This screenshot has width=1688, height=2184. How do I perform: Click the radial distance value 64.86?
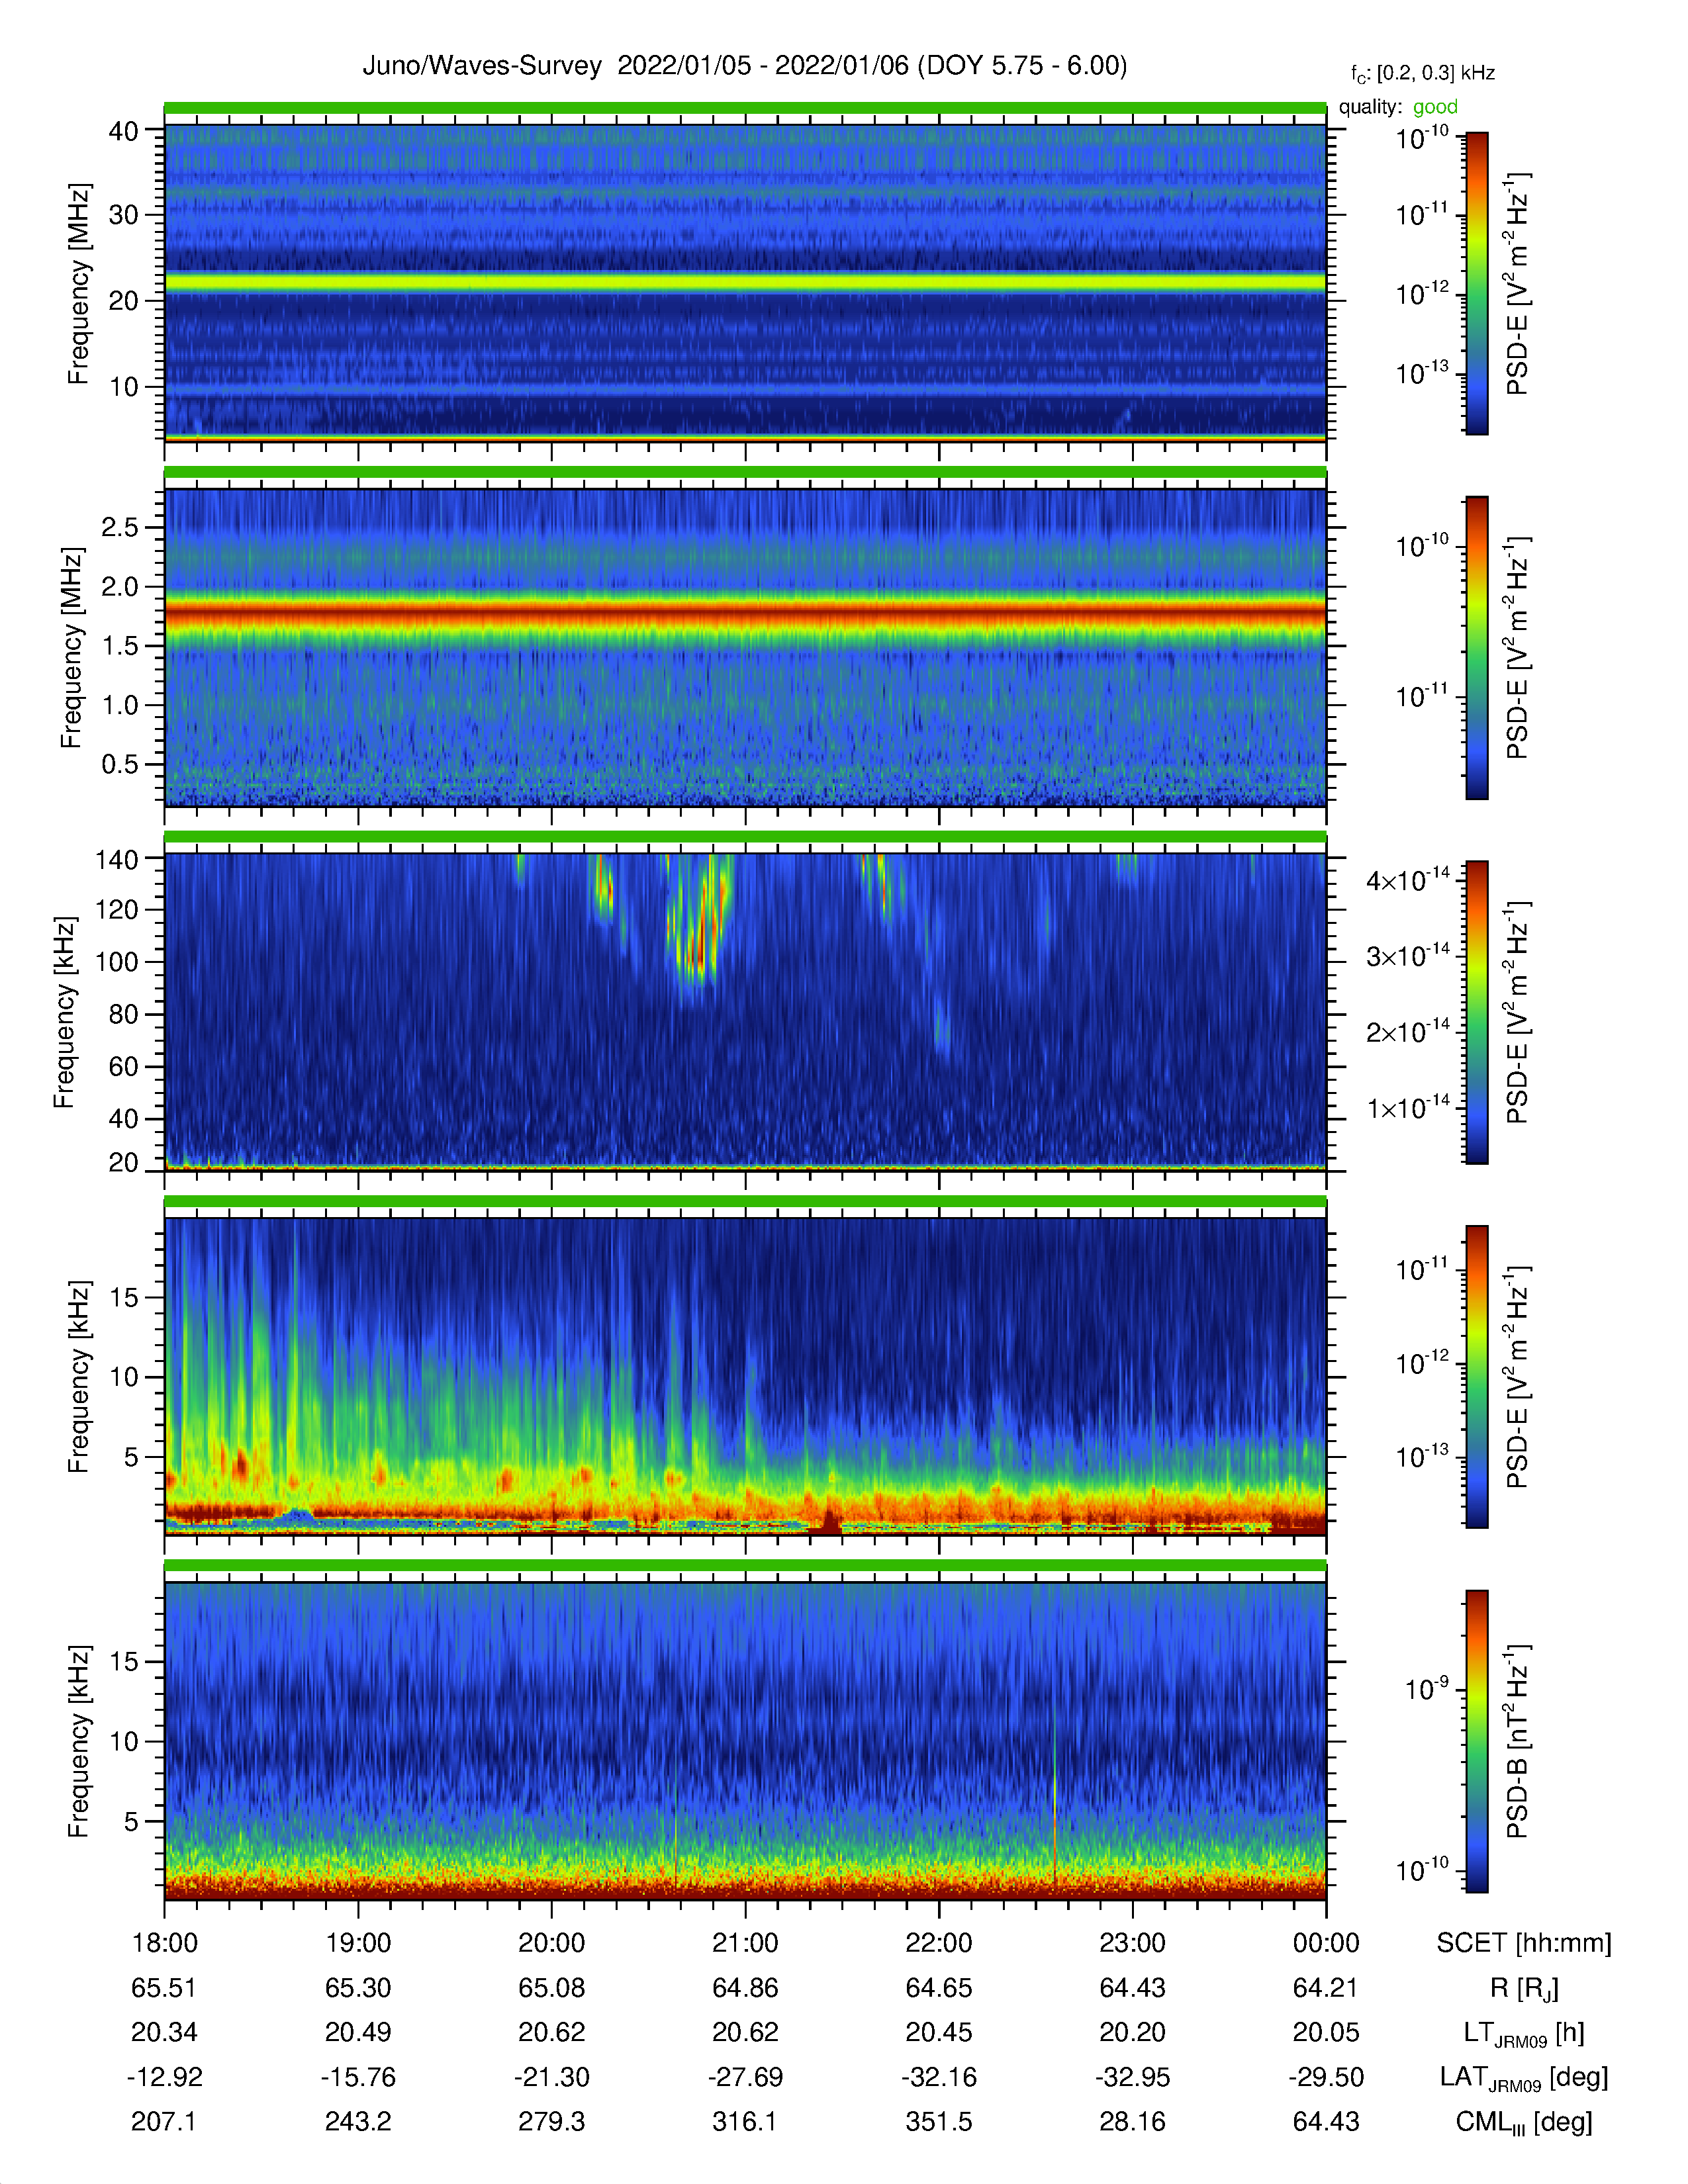745,1988
